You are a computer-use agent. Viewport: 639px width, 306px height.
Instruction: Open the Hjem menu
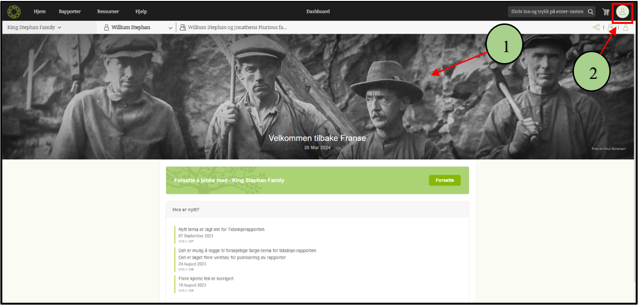(40, 11)
